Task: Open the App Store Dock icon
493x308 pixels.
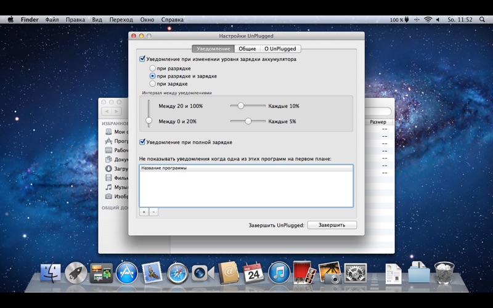Action: coord(127,273)
